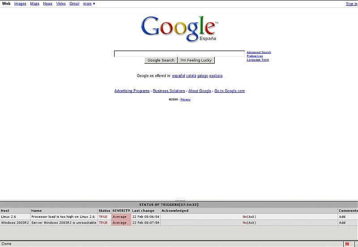
Task: Click last change 22 Feb 00:07:54
Action: coord(146,222)
